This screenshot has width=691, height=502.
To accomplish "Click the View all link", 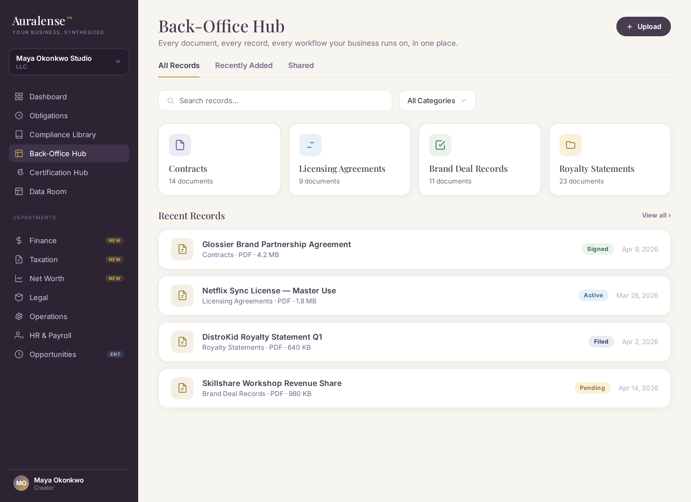I will [x=656, y=215].
